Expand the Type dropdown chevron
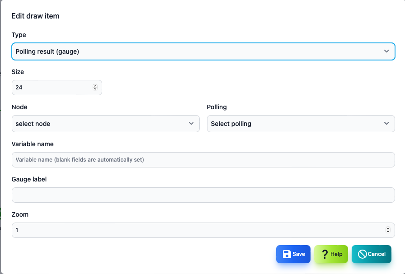405x274 pixels. (386, 51)
